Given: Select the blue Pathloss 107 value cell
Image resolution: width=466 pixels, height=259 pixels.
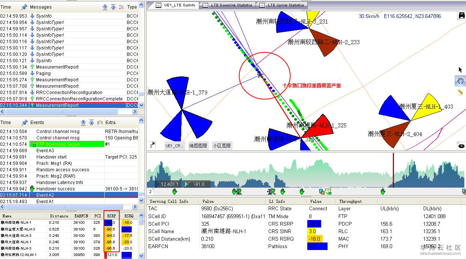Looking at the screenshot, I should click(x=317, y=246).
